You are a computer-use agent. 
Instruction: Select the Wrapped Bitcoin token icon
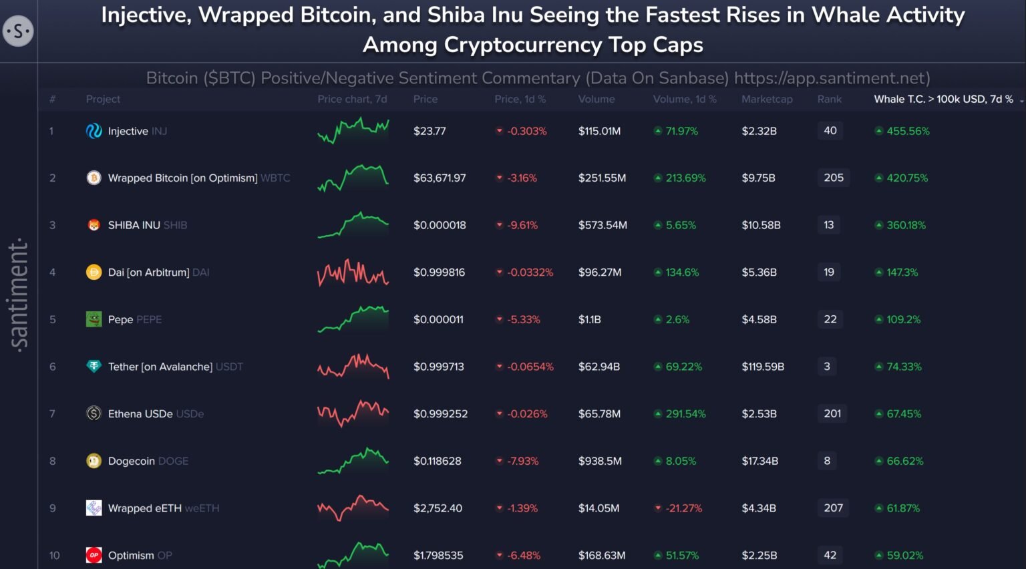point(94,178)
